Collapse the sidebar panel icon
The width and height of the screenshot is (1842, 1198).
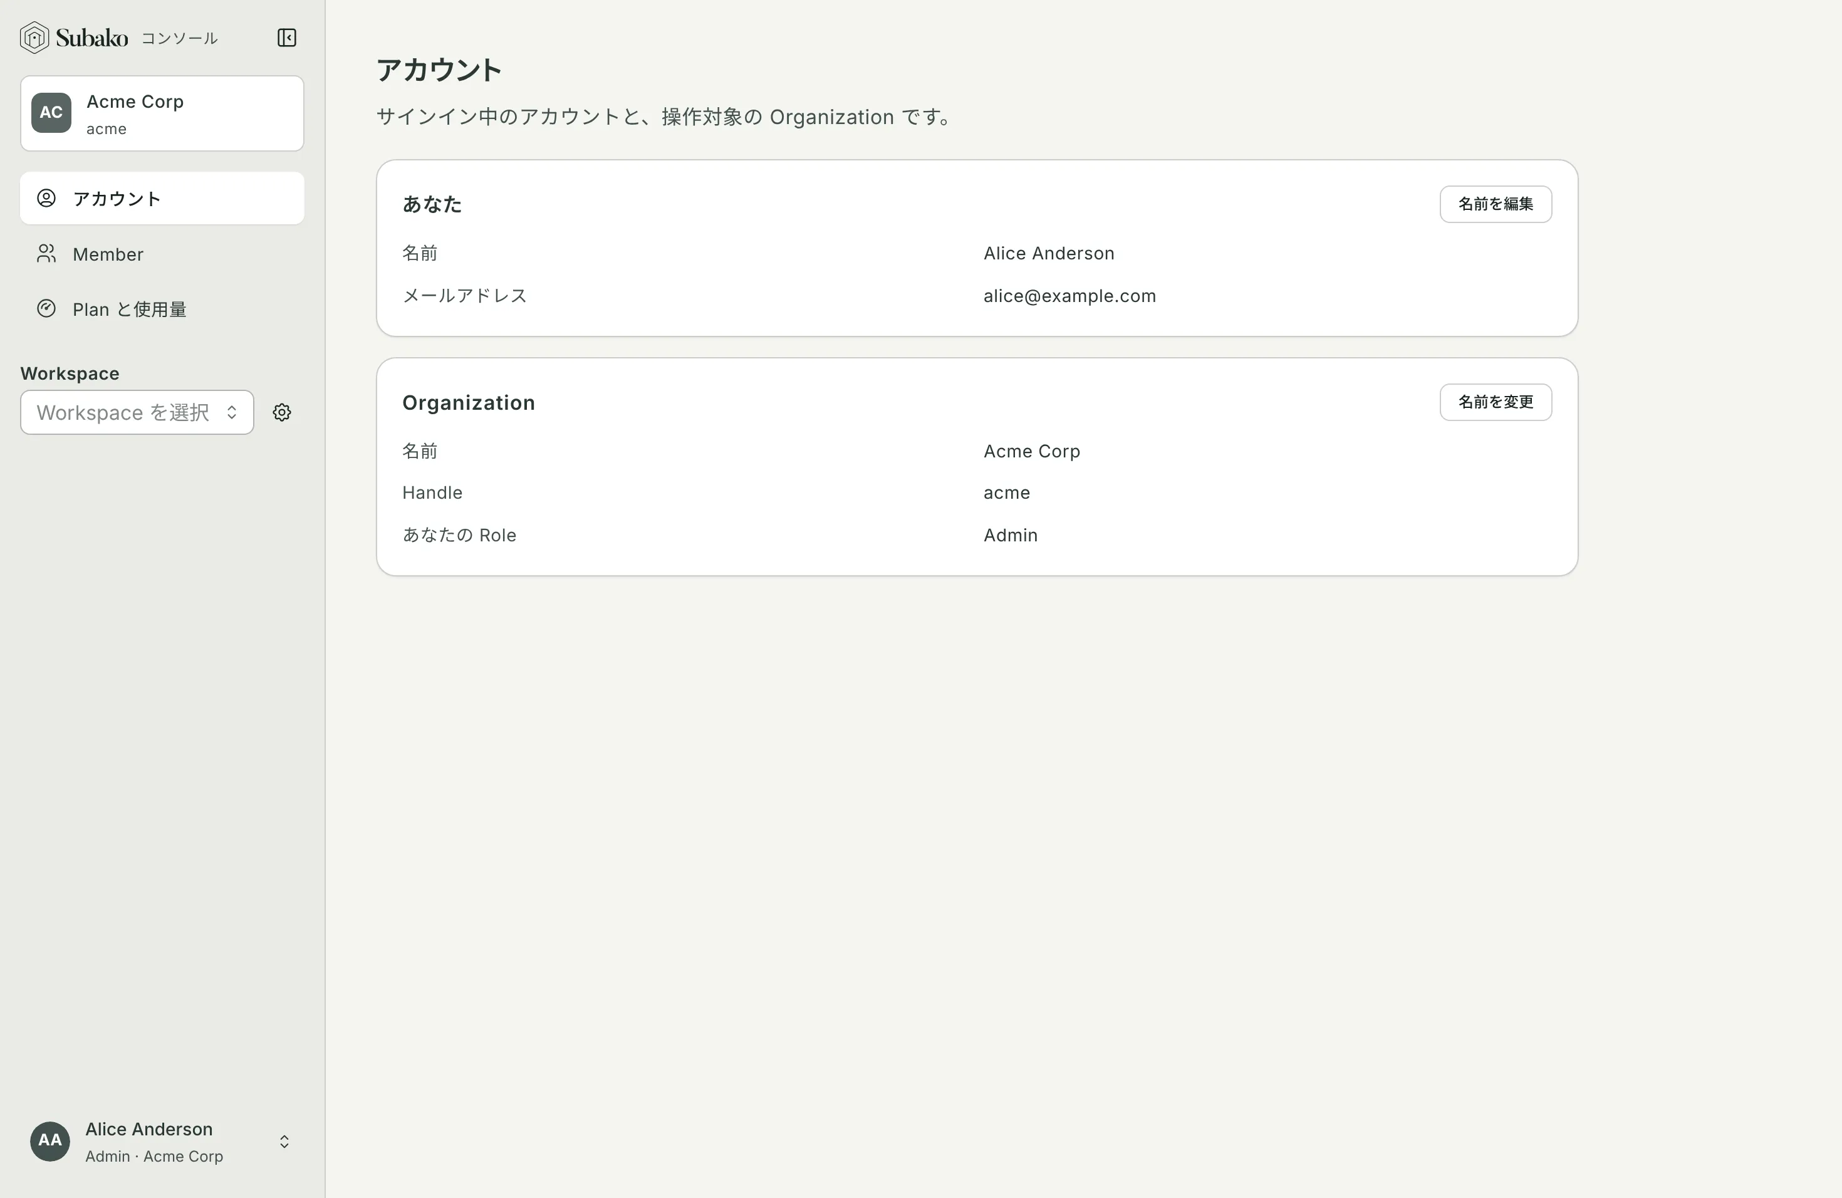point(286,37)
